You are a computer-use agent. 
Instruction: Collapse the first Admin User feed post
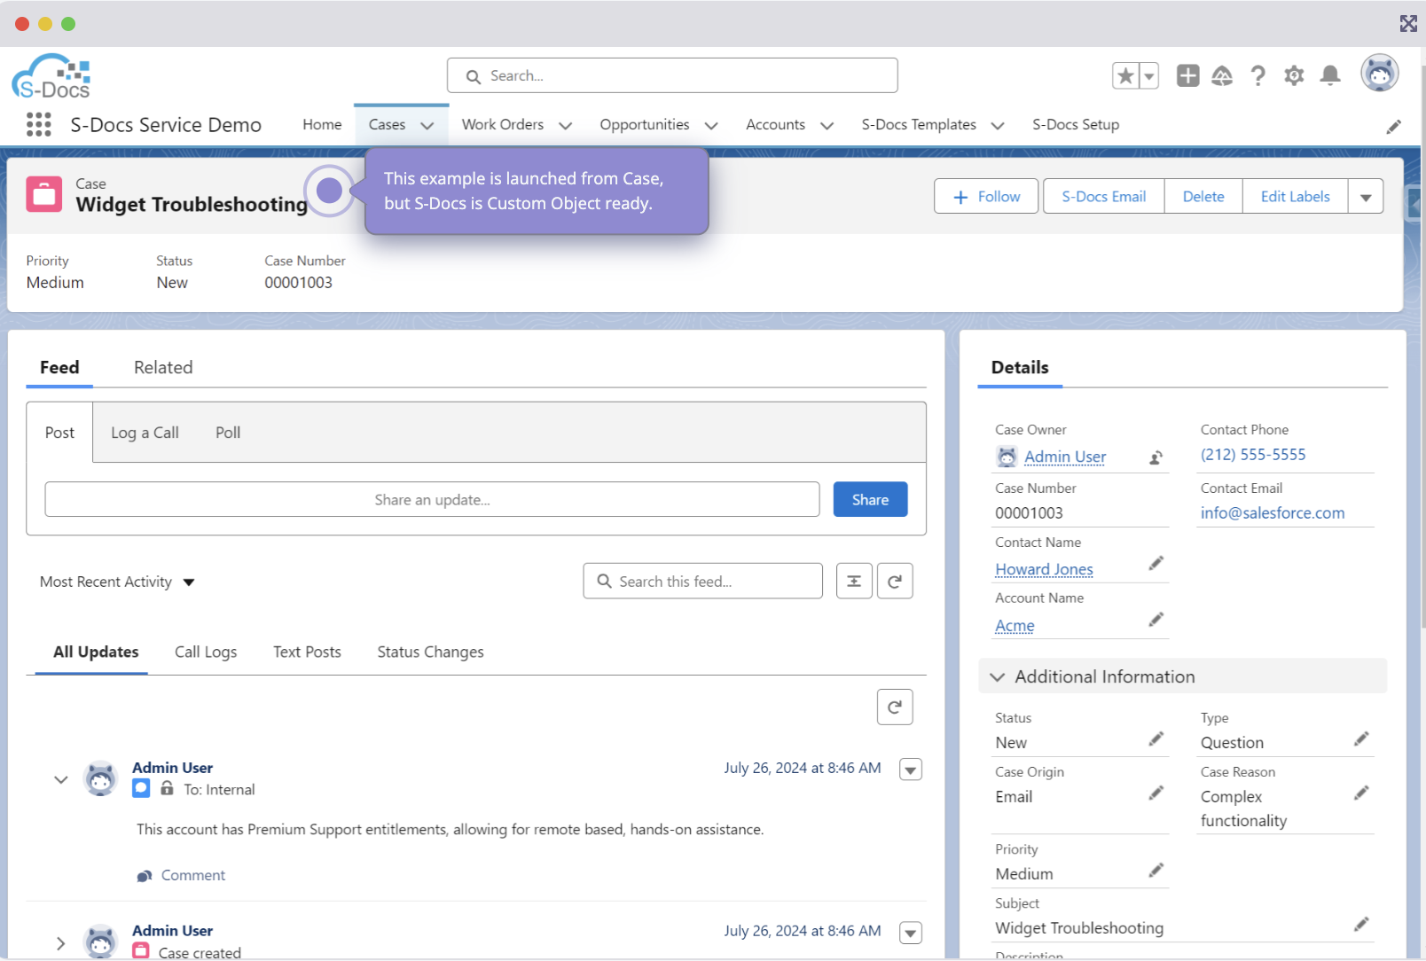click(x=60, y=779)
